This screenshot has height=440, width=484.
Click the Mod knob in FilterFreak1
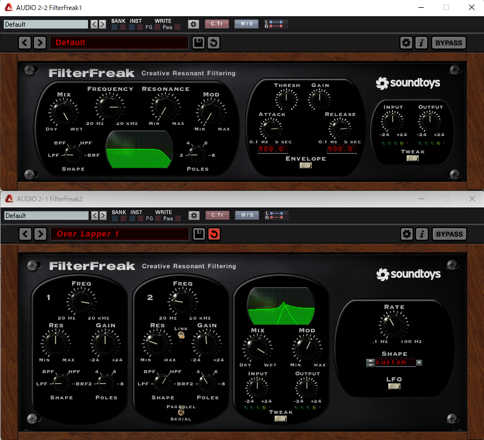click(211, 113)
